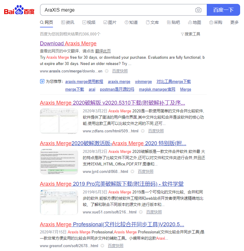Screen dimensions: 244x251
Task: Open 百度快照 for zdfans.com result
Action: coord(156,131)
